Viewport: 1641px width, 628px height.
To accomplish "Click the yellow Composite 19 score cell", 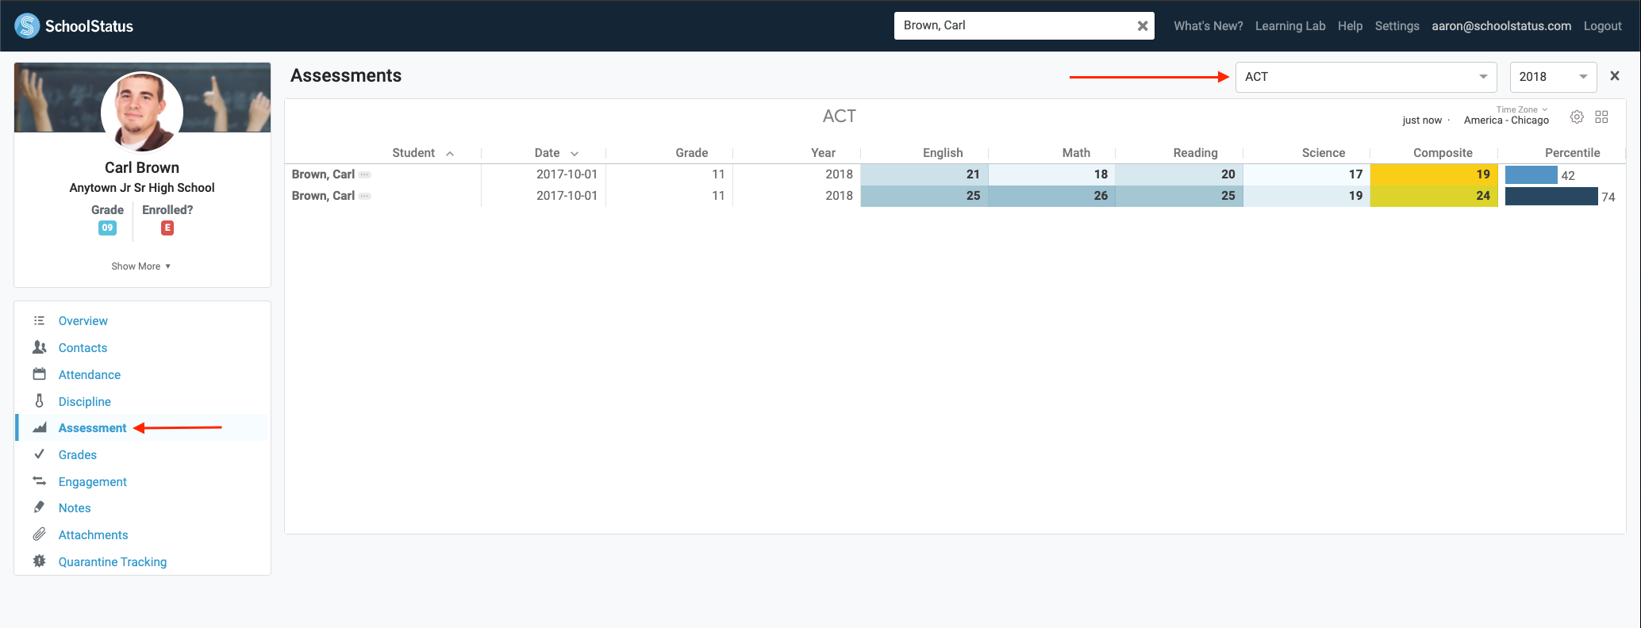I will 1433,174.
